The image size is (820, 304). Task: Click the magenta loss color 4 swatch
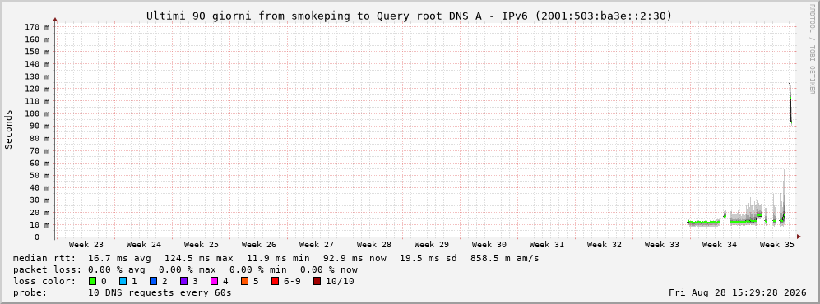[x=214, y=281]
